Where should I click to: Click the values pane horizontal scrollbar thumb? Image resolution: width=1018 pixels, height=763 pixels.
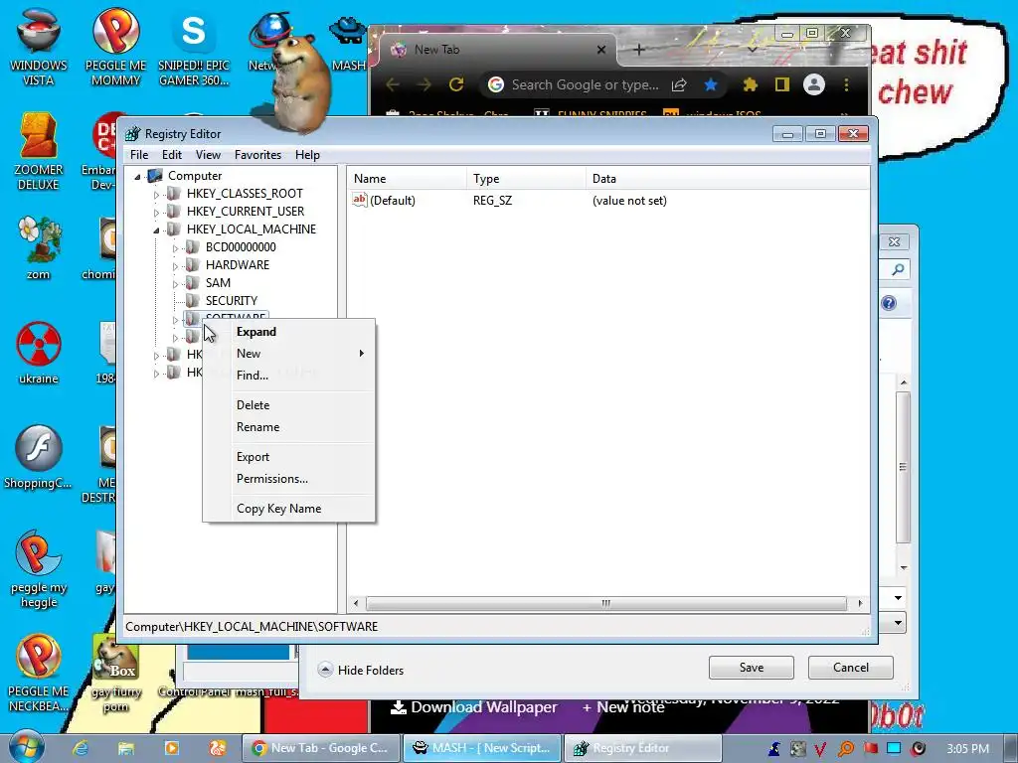[605, 603]
